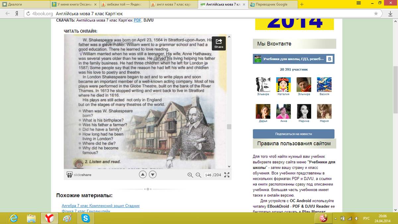Zoom in on the slideshow document
398x224 pixels.
coord(190,175)
